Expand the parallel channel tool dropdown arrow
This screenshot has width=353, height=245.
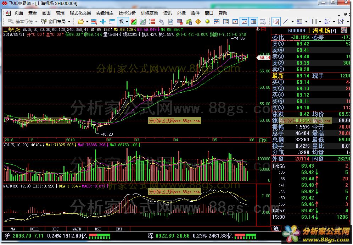click(348, 22)
